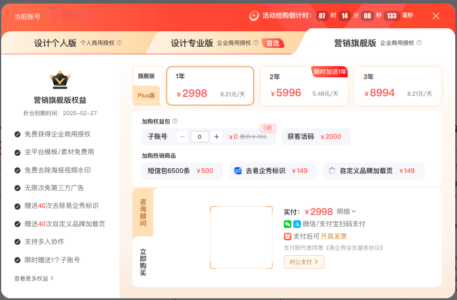This screenshot has height=300, width=457.
Task: Select the 旗舰版 sub-tab
Action: [146, 76]
